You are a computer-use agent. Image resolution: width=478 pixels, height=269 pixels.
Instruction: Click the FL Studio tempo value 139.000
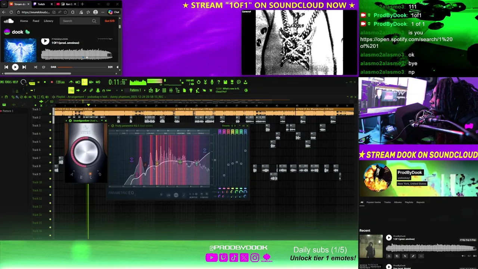[60, 82]
